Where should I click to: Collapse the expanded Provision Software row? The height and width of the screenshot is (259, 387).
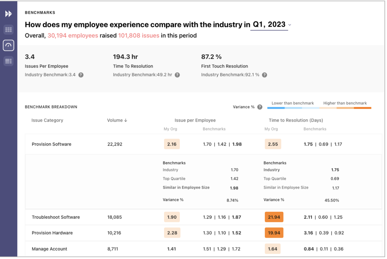pos(51,144)
